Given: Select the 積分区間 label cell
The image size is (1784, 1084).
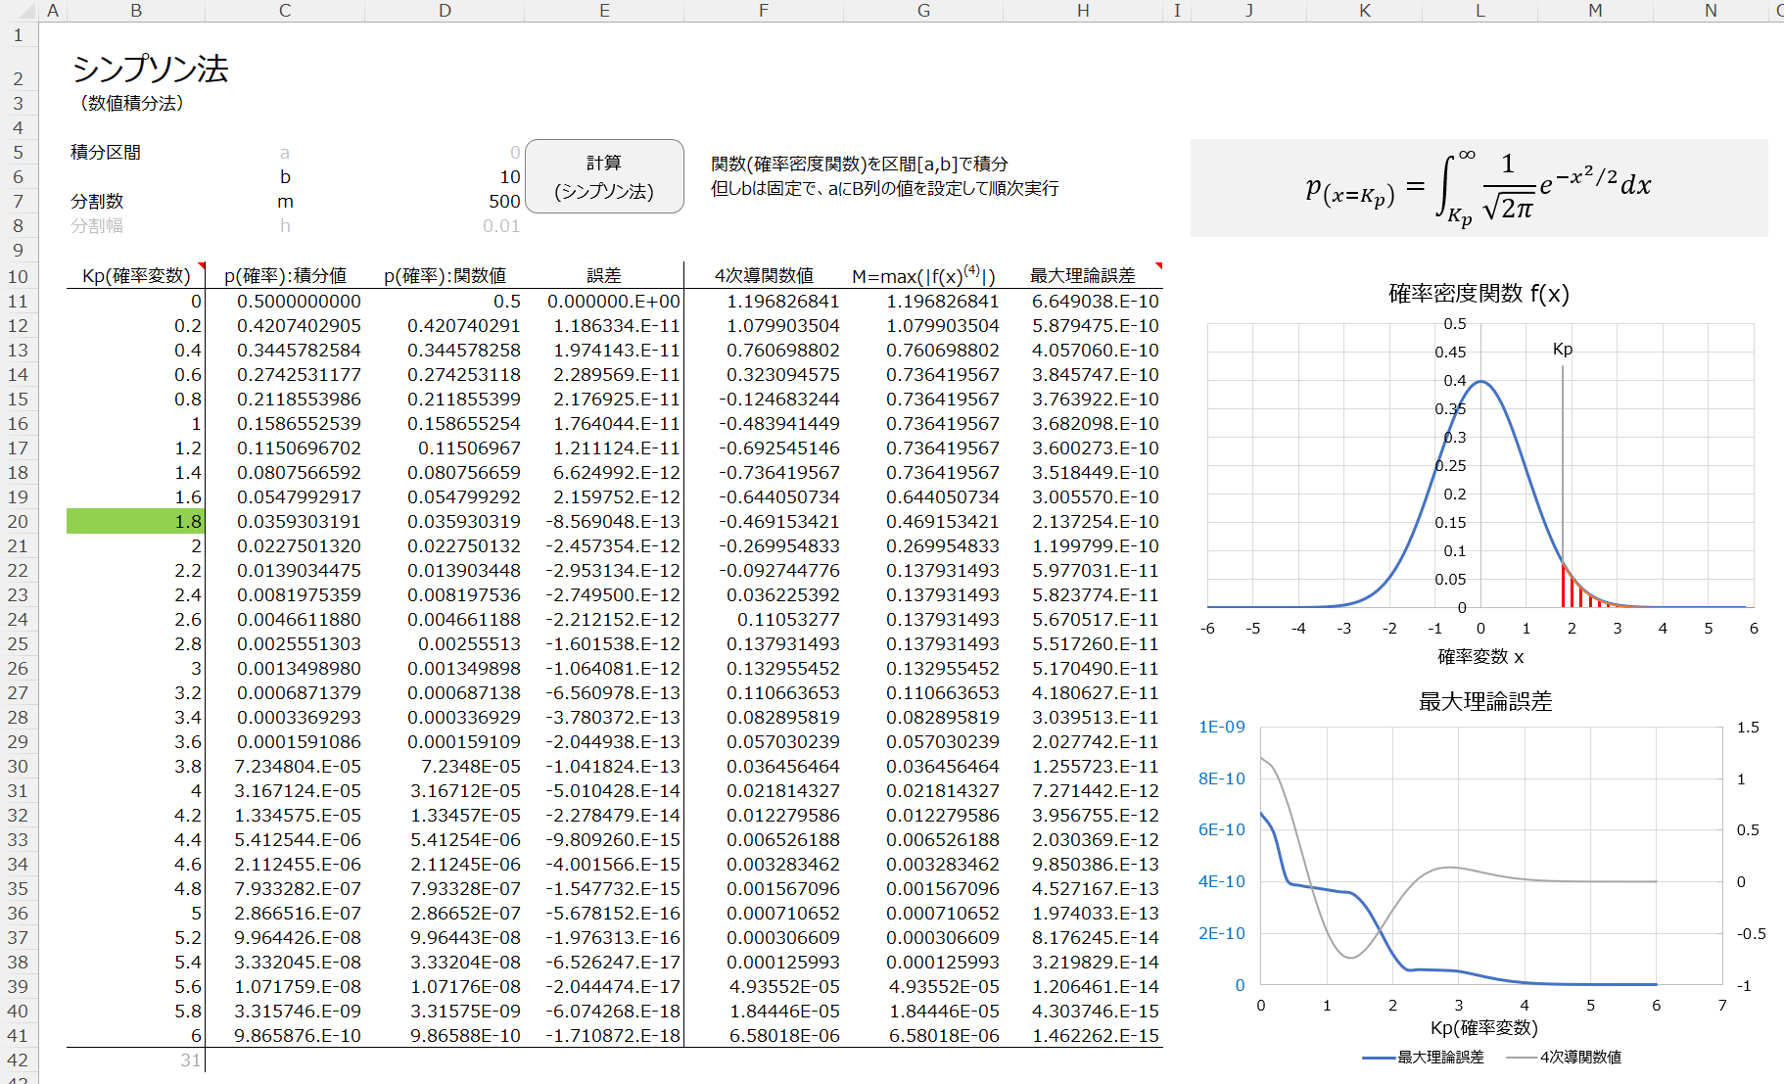Looking at the screenshot, I should coord(106,152).
